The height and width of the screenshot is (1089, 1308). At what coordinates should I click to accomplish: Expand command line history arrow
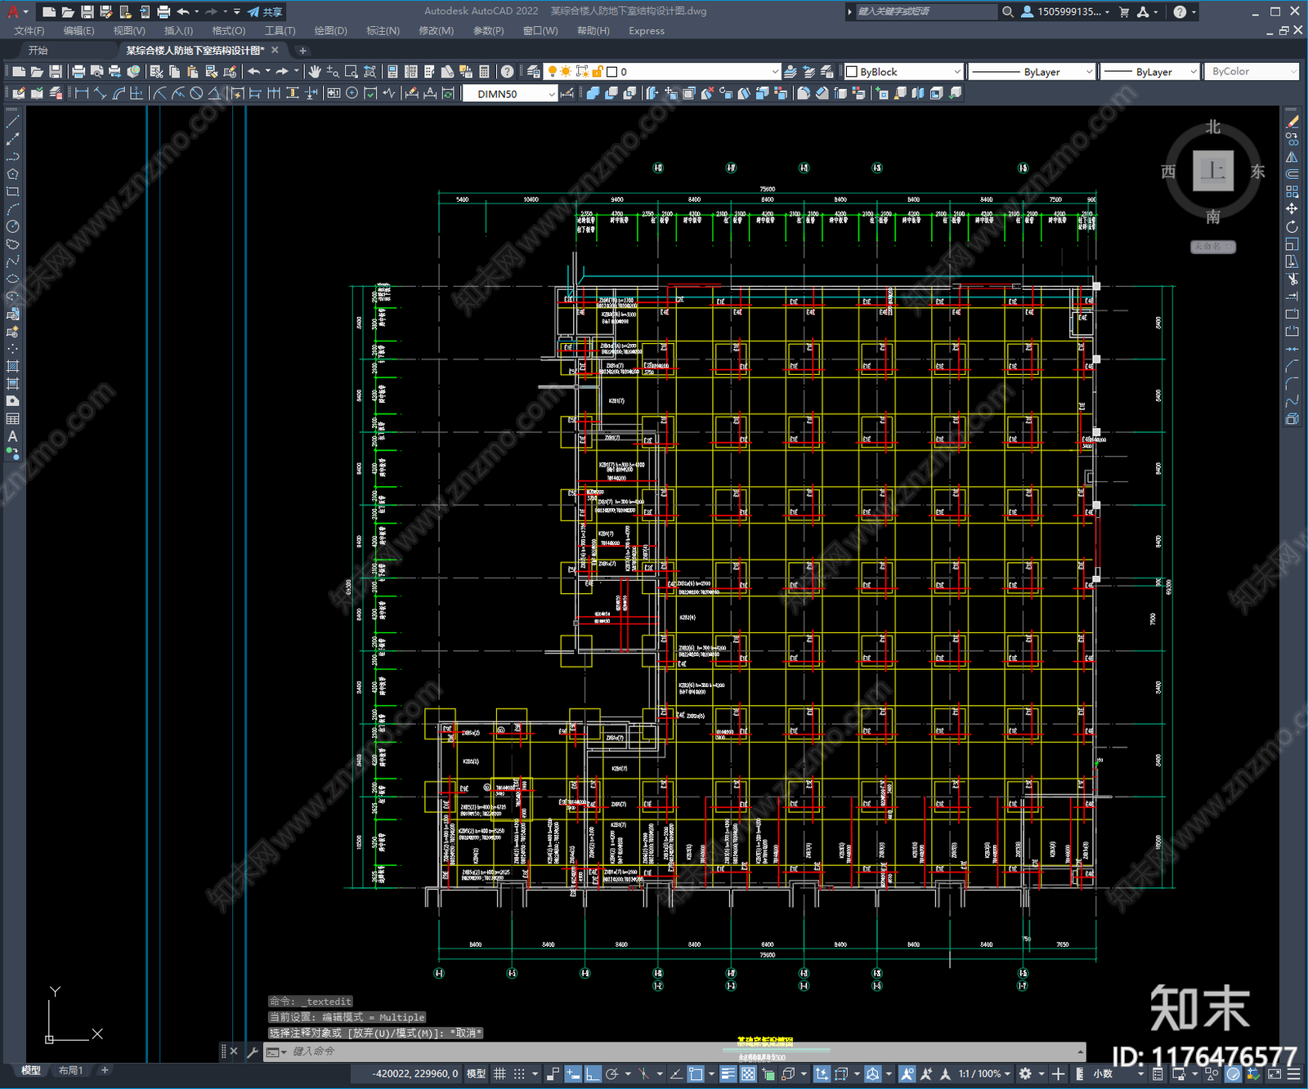(1080, 1051)
